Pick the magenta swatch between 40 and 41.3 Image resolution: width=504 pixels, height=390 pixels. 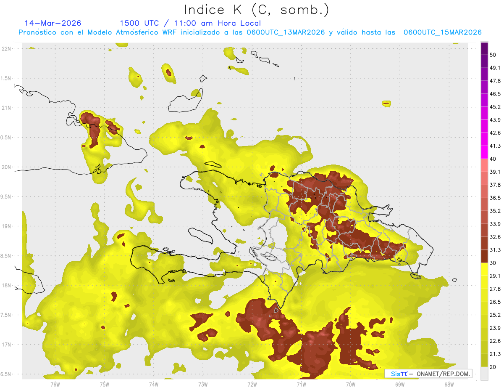coord(484,152)
